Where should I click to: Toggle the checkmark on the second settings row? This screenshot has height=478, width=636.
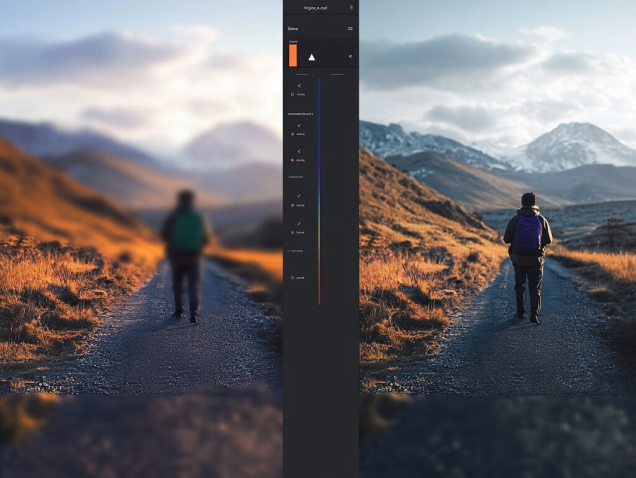click(299, 125)
